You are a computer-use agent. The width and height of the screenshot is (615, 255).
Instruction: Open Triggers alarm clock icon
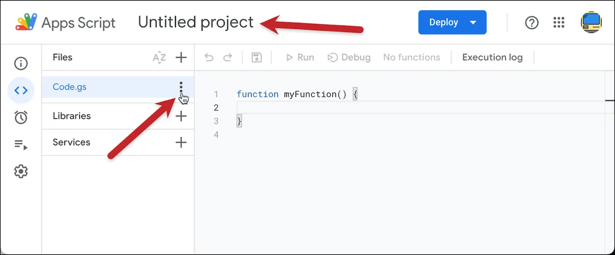click(21, 118)
